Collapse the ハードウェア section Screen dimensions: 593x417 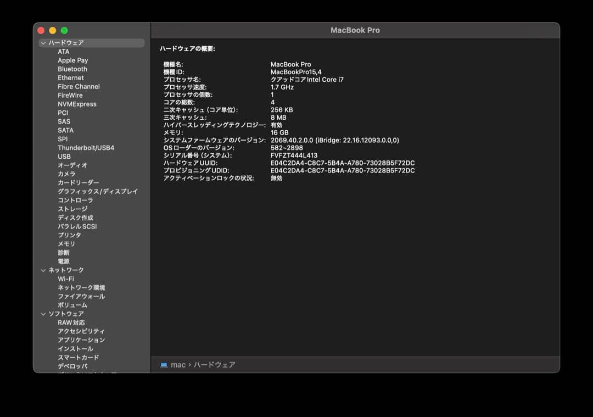click(x=43, y=42)
